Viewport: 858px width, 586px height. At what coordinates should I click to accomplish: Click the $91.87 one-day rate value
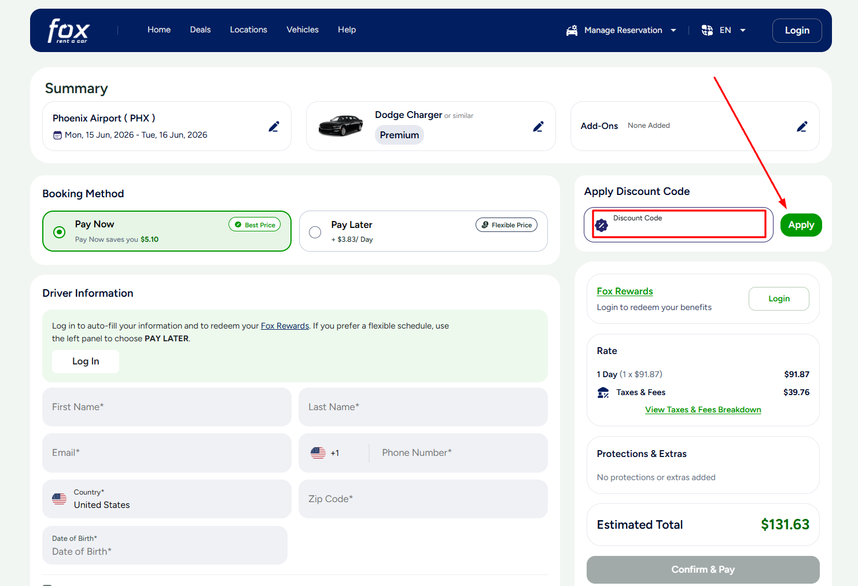point(797,374)
